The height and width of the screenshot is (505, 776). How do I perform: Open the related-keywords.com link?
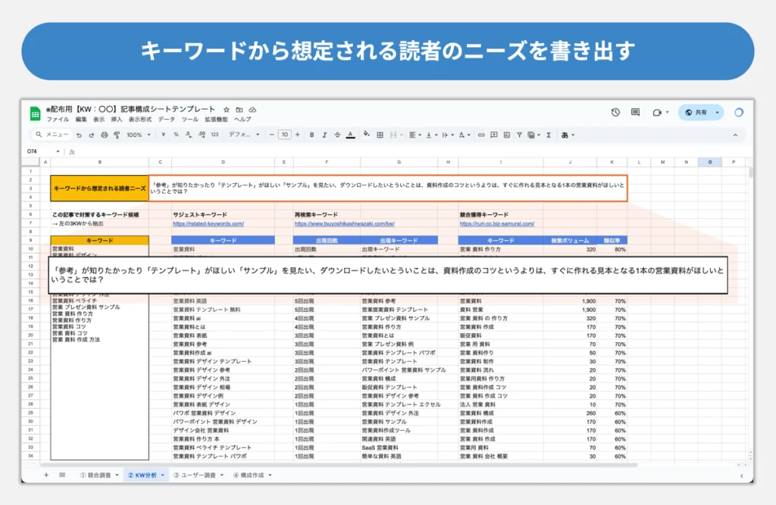(x=208, y=224)
